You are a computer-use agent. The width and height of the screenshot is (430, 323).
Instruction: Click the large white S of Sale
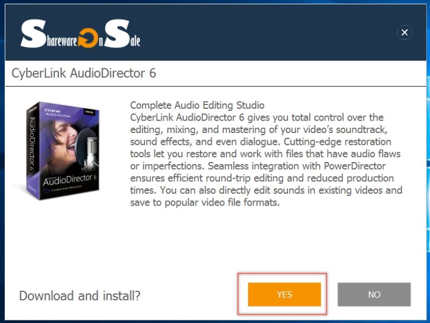coord(117,34)
